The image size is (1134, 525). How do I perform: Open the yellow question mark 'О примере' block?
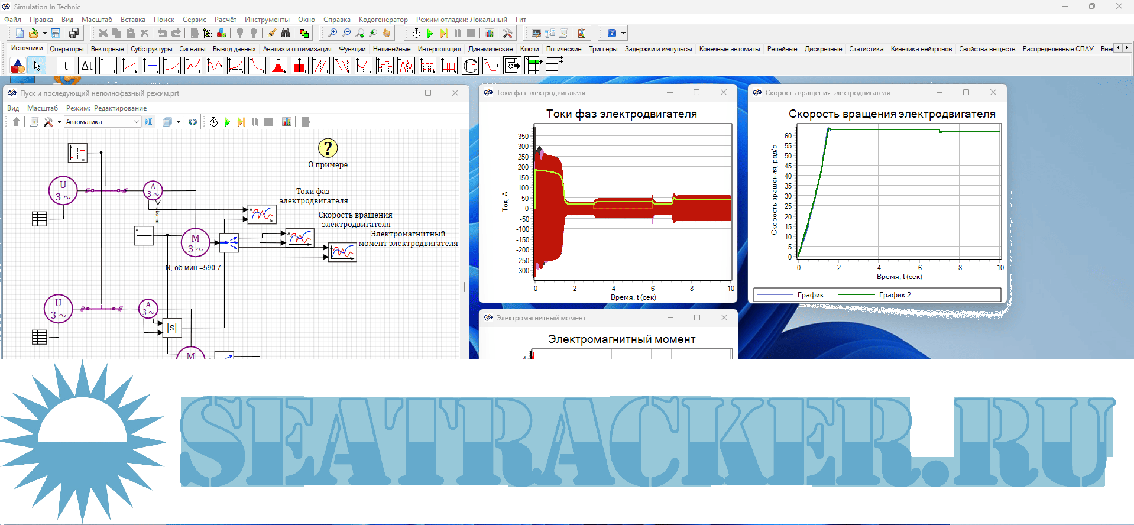click(328, 148)
